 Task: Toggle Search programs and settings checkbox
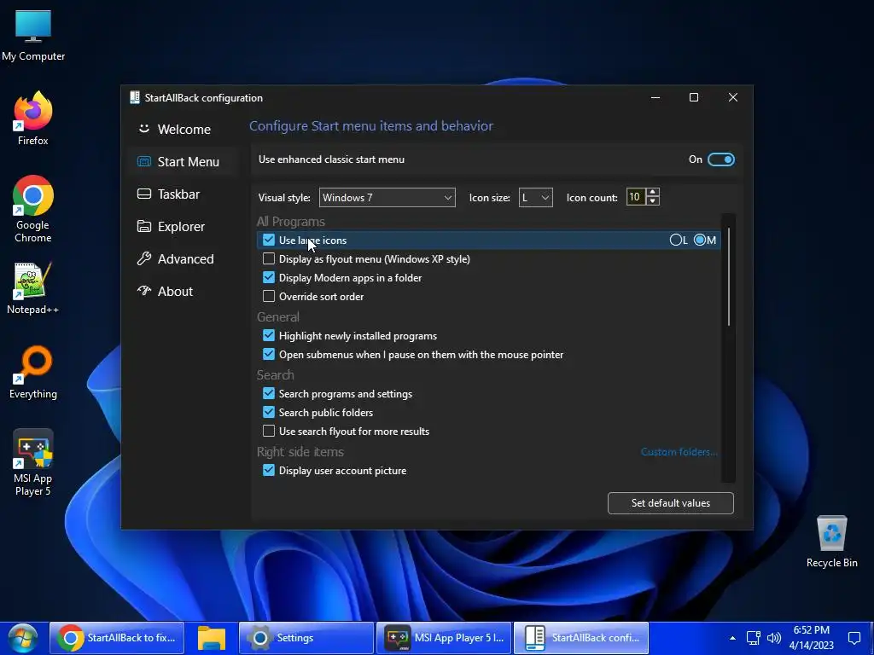click(269, 393)
